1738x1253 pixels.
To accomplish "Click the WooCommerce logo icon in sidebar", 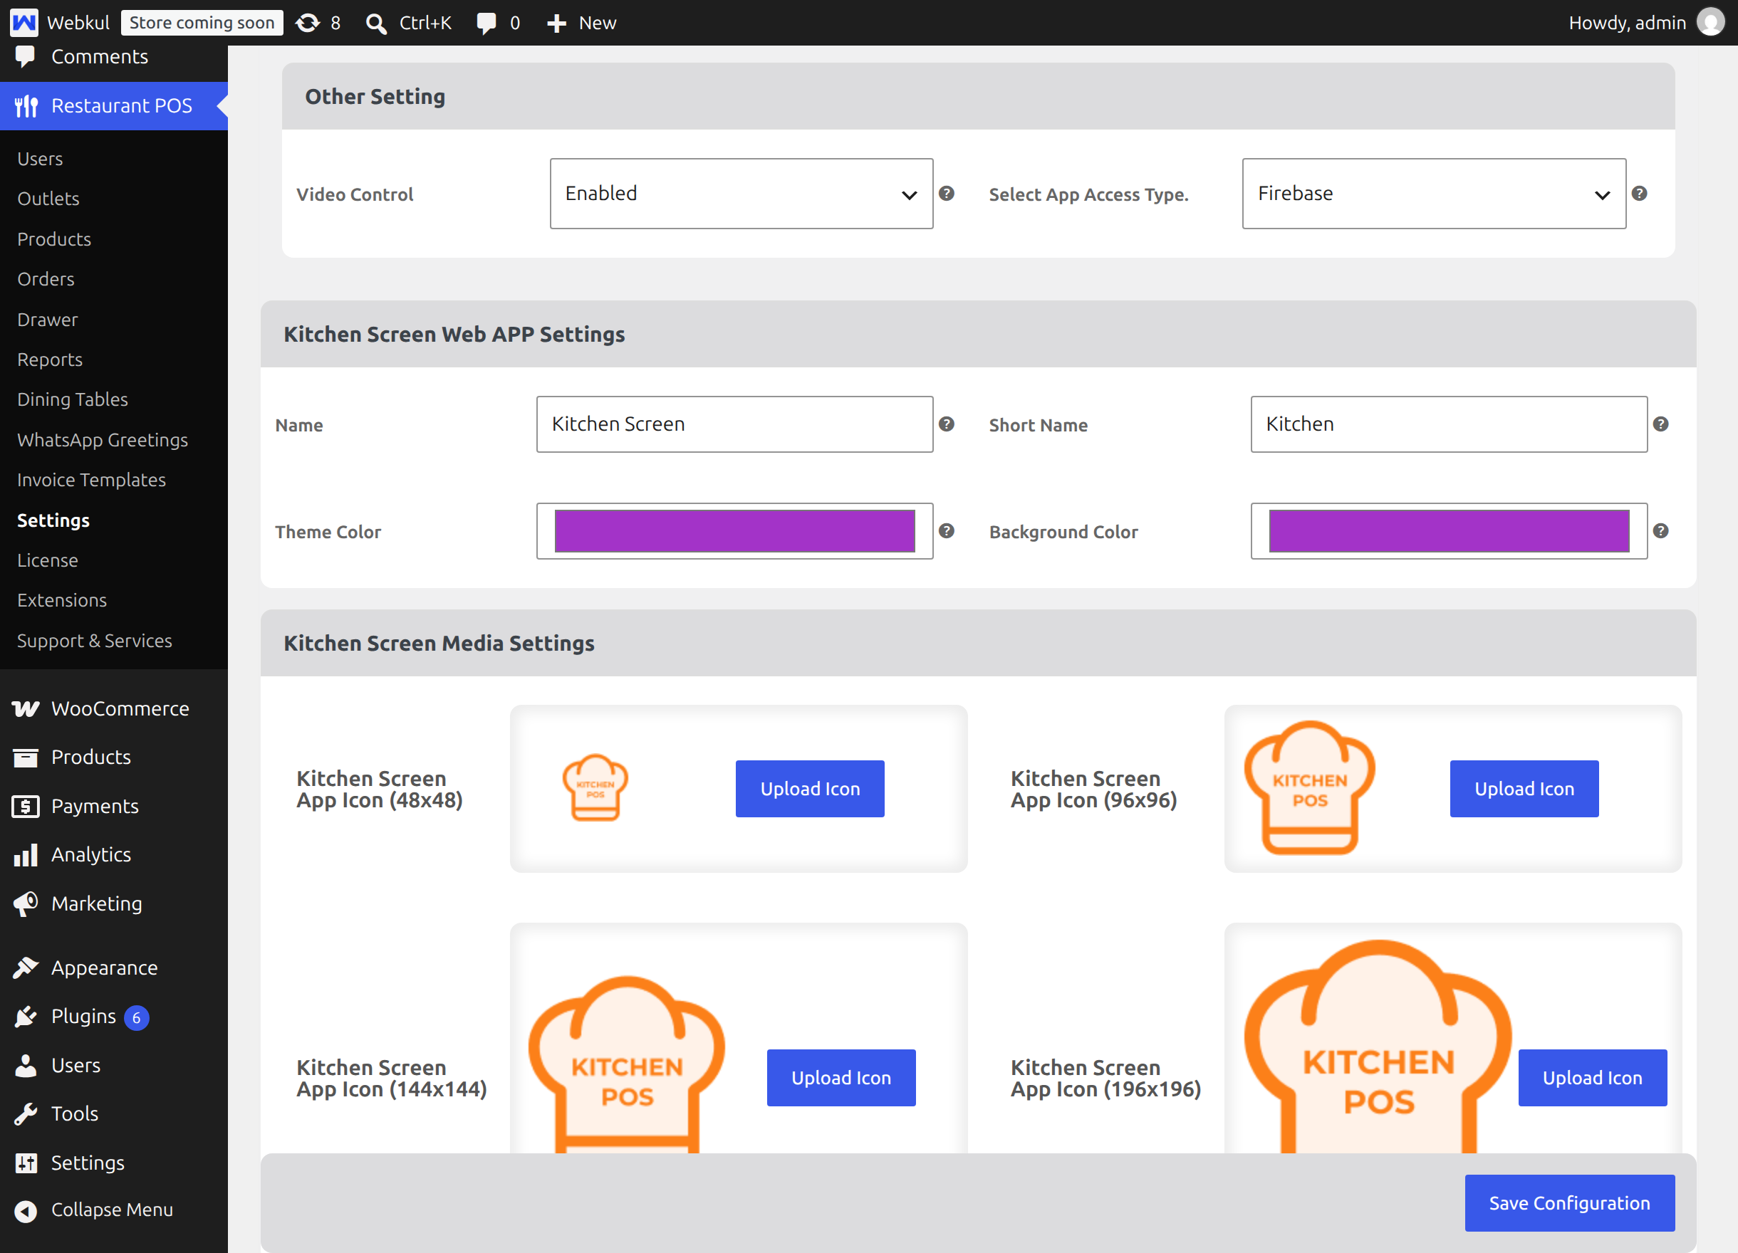I will [26, 708].
